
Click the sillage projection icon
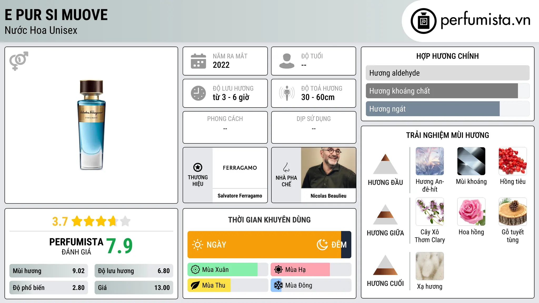[x=287, y=93]
